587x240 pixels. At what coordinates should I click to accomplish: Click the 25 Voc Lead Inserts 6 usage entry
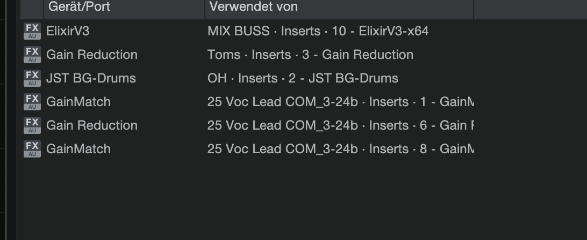(x=340, y=125)
